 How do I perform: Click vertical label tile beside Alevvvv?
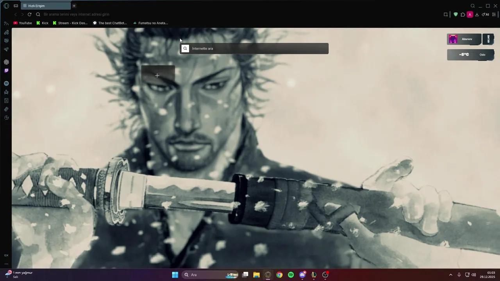pos(488,39)
